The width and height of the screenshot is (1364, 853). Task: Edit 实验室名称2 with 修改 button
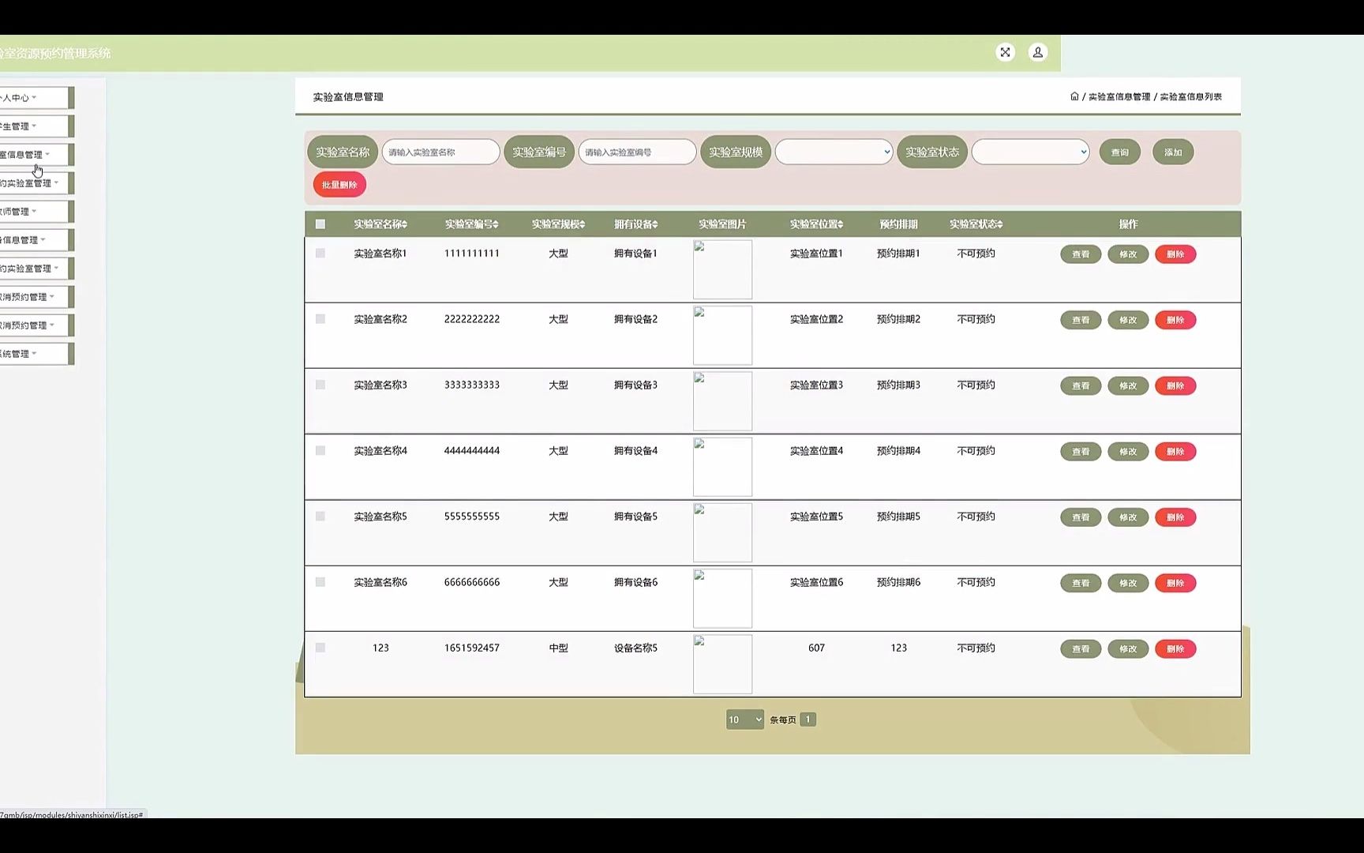1128,320
